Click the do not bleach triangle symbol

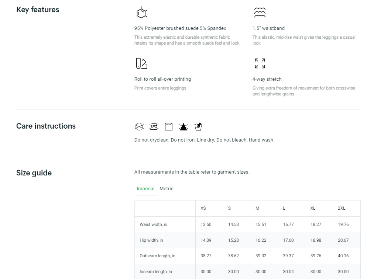(183, 127)
